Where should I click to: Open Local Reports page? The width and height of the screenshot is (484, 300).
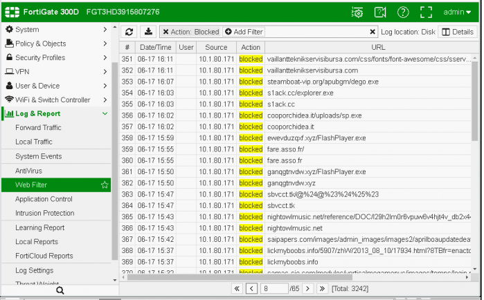click(37, 242)
